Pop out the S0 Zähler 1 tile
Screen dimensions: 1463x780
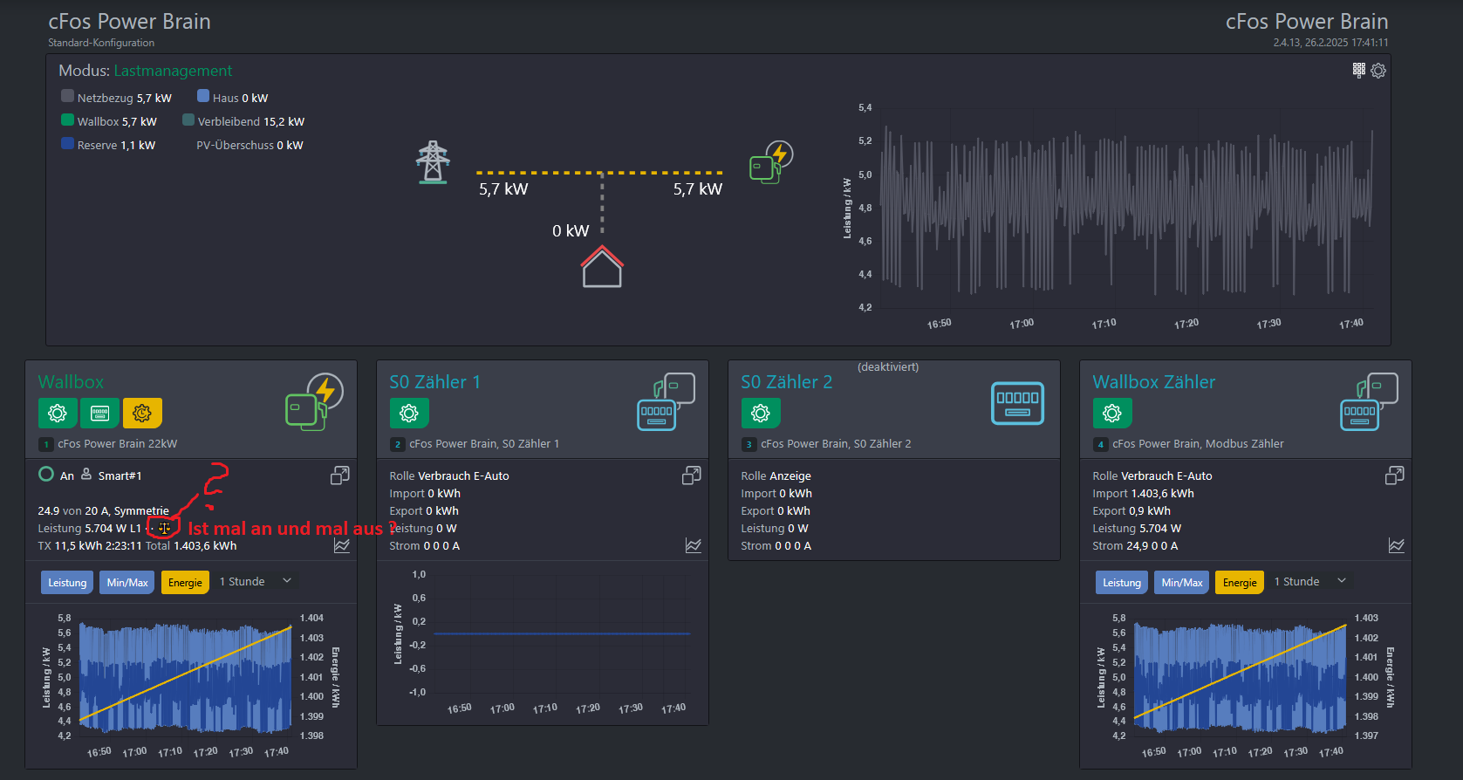point(691,476)
